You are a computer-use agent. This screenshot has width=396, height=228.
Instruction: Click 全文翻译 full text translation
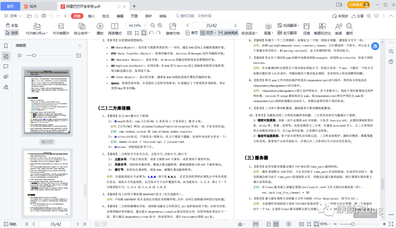pyautogui.click(x=287, y=33)
